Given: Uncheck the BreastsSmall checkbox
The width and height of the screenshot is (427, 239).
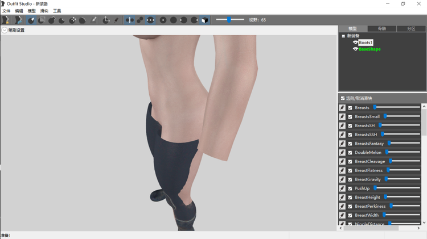Looking at the screenshot, I should (350, 117).
